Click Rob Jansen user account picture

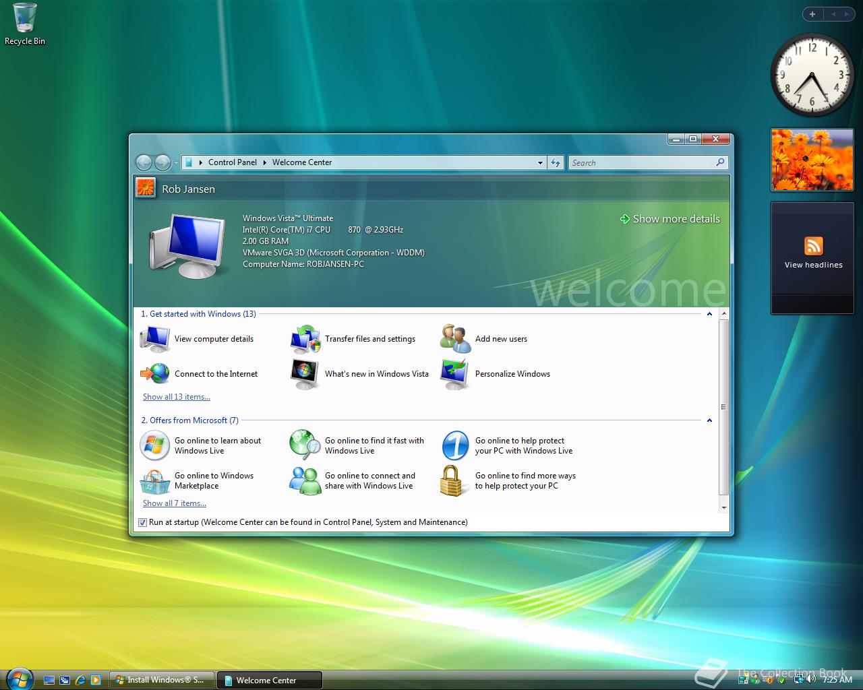click(146, 188)
